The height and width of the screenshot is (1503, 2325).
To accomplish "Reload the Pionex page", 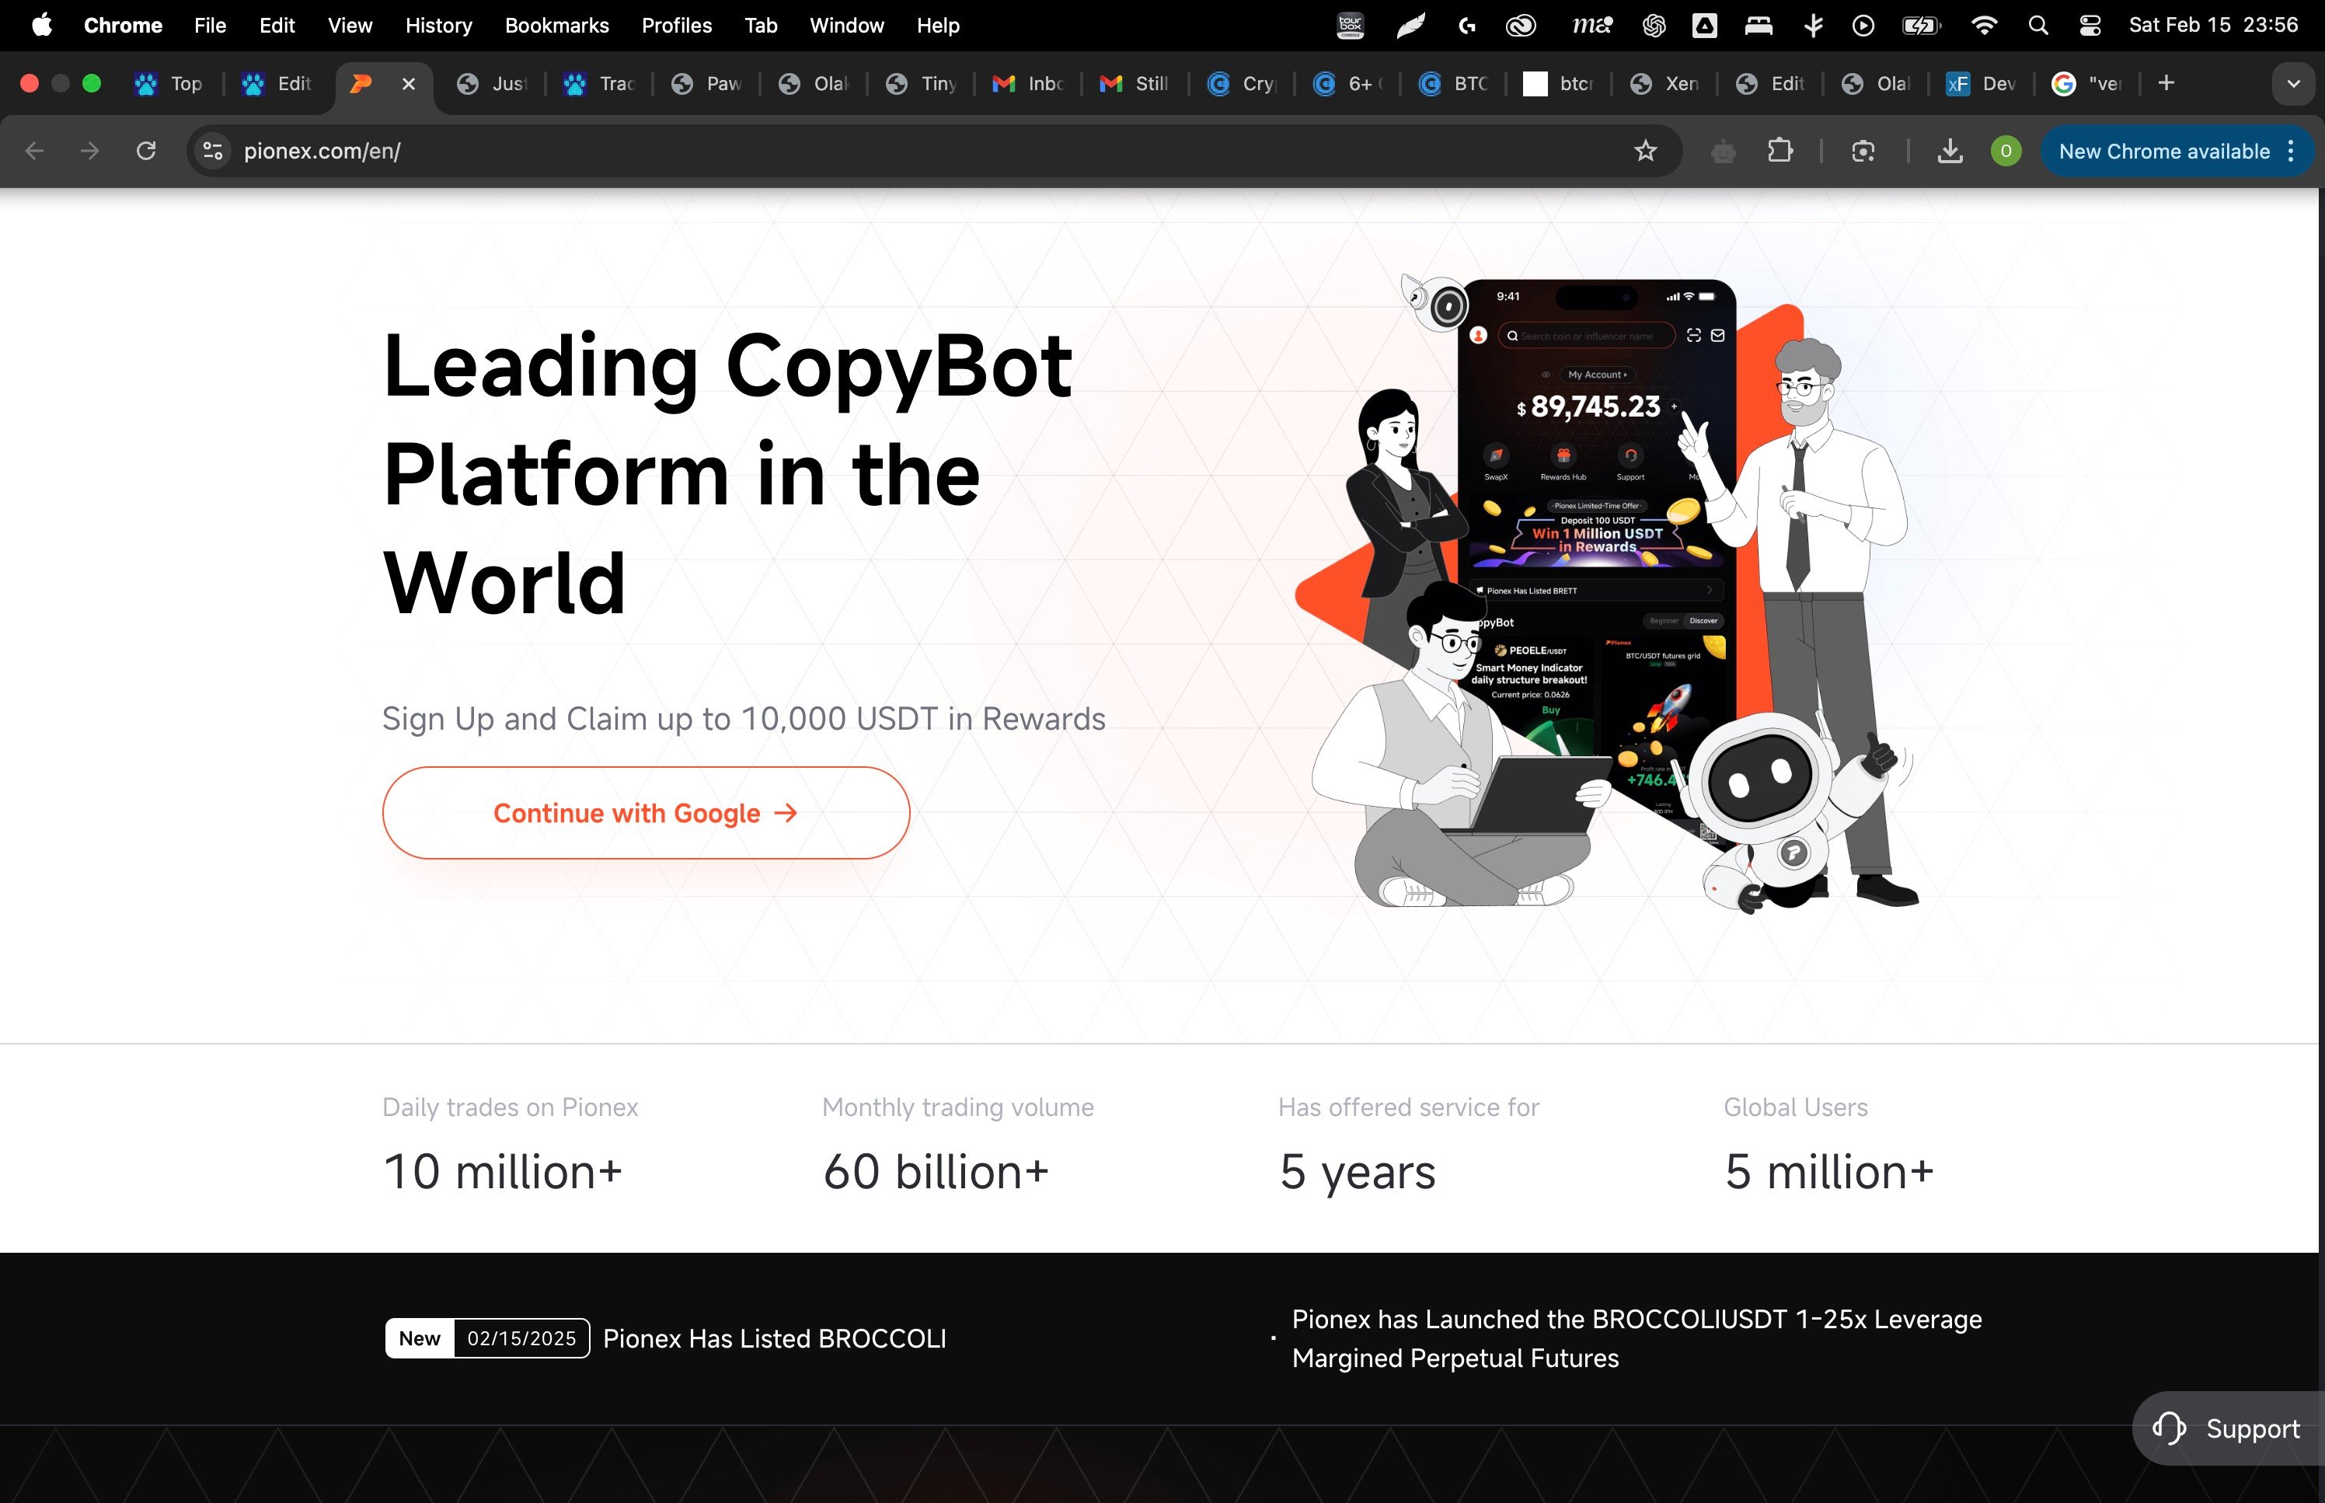I will point(146,152).
